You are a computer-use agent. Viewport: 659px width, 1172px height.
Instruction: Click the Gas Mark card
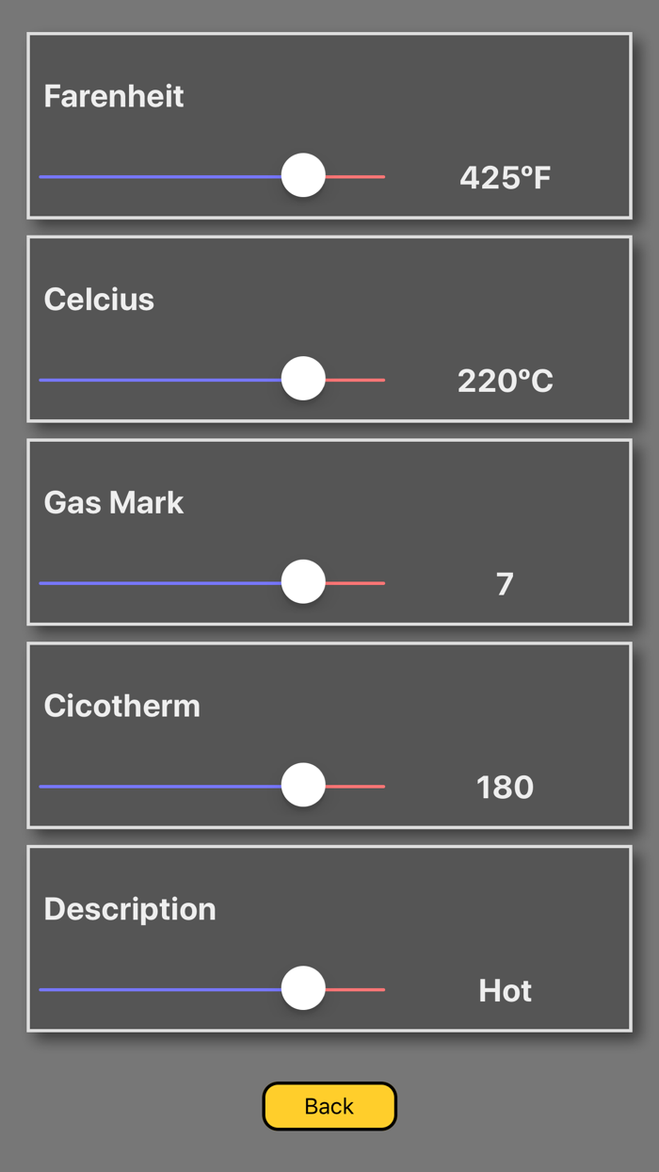click(x=329, y=532)
